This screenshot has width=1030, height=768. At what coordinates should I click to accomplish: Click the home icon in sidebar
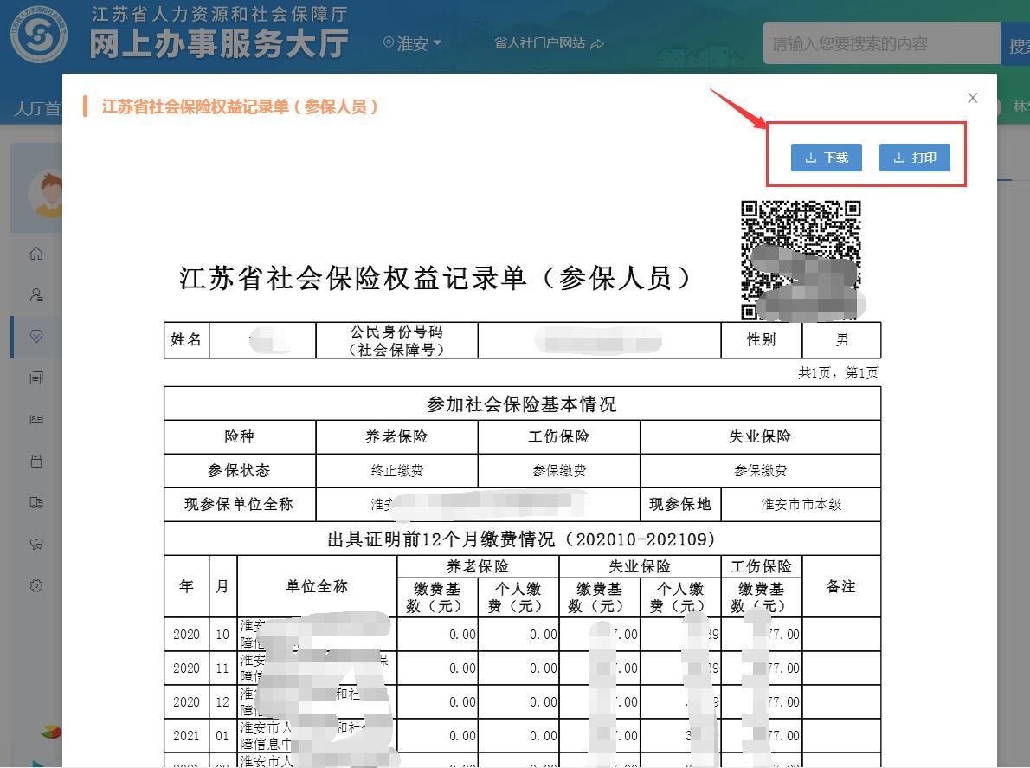[36, 254]
